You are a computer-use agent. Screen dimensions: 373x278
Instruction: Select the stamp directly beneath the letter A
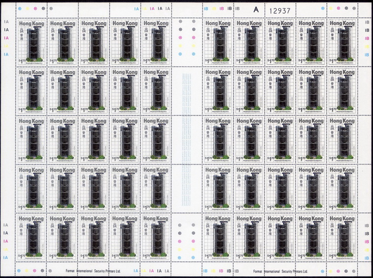(249, 42)
